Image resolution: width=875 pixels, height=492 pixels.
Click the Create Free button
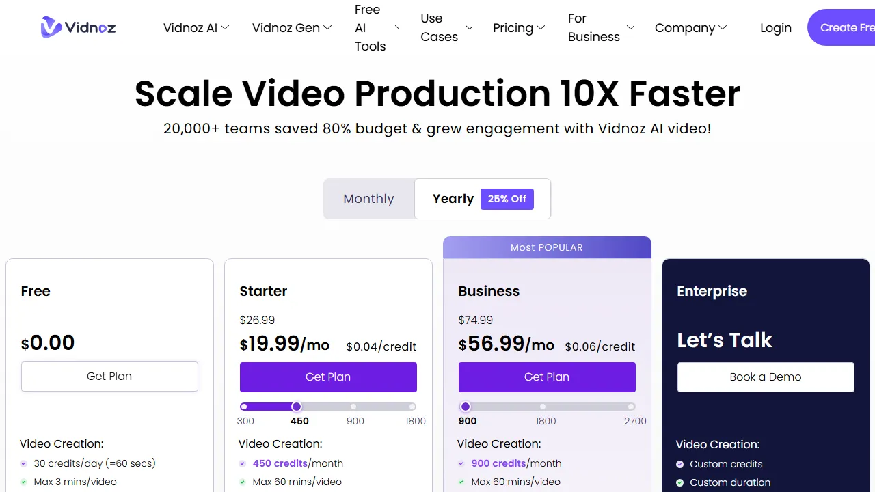[x=842, y=27]
